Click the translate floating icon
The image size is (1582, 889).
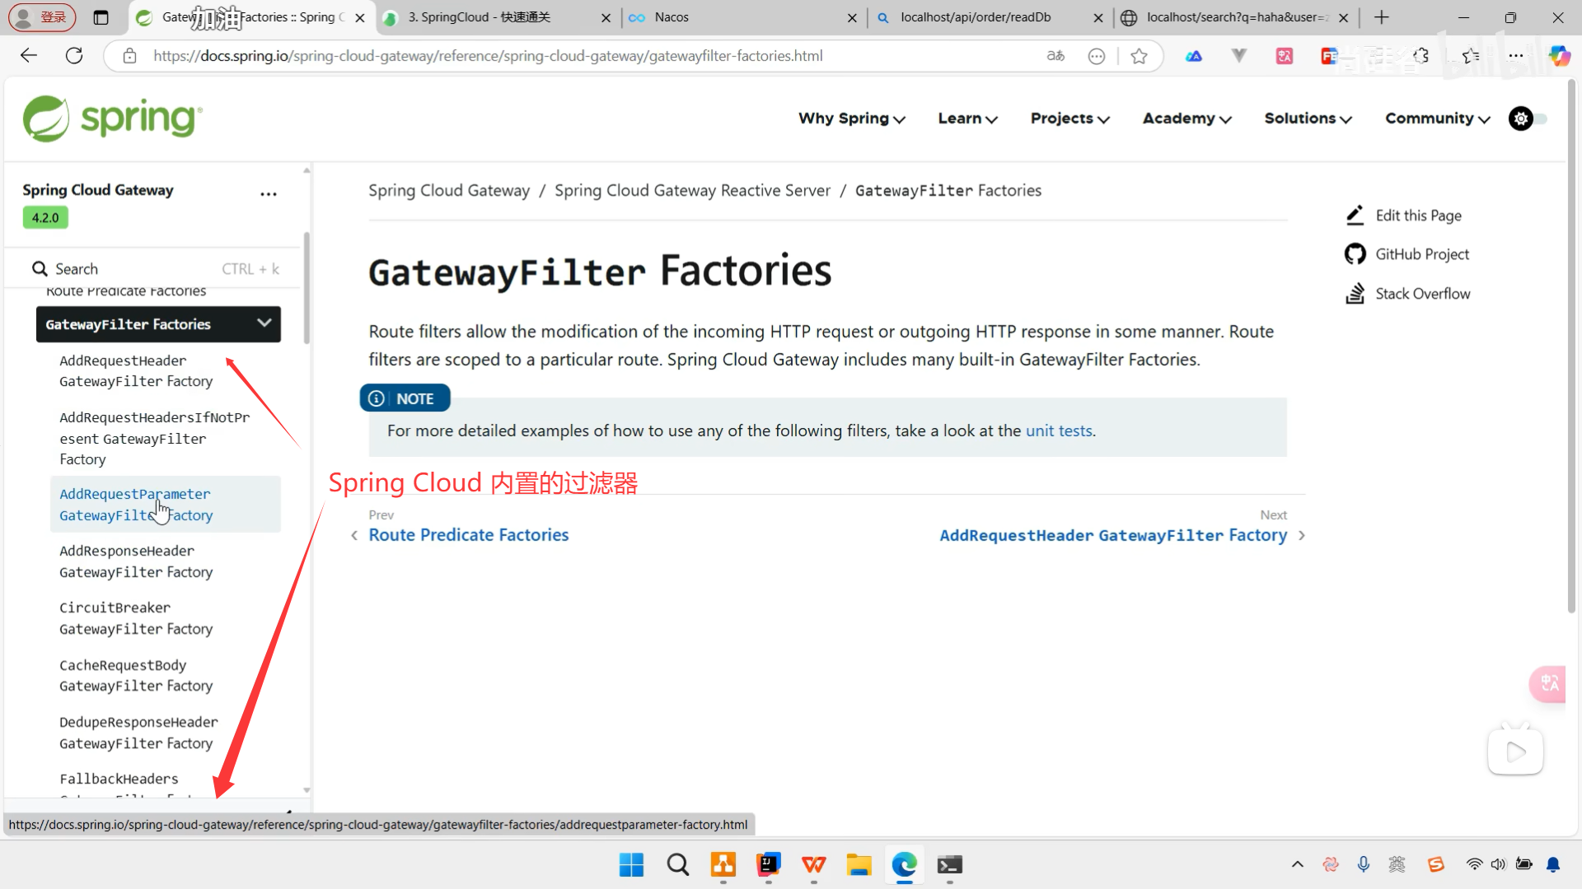[1549, 683]
